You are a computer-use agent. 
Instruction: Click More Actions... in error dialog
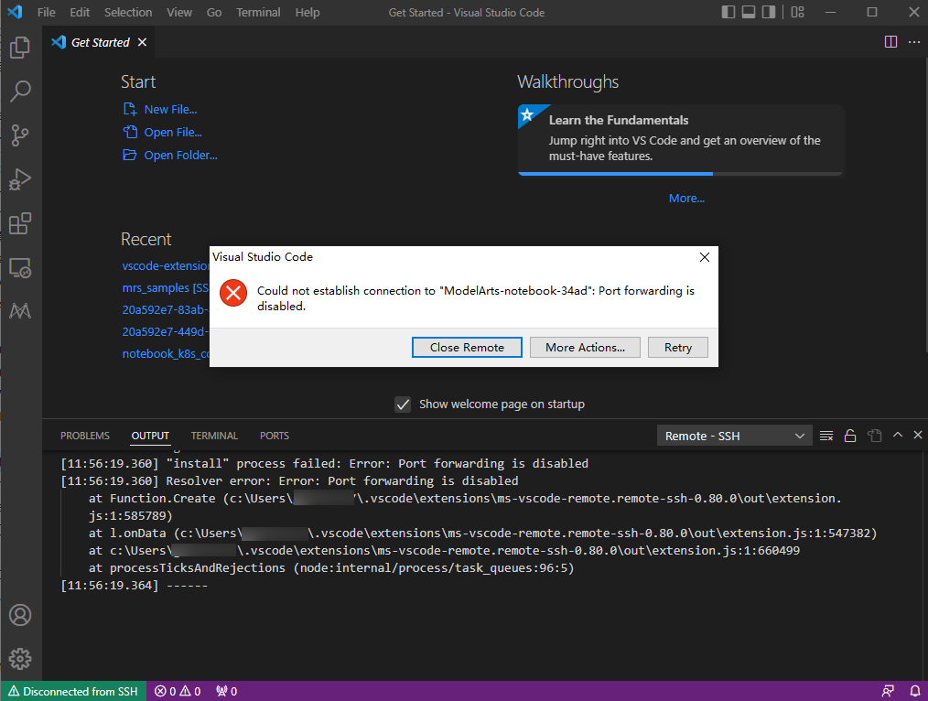[x=585, y=348]
